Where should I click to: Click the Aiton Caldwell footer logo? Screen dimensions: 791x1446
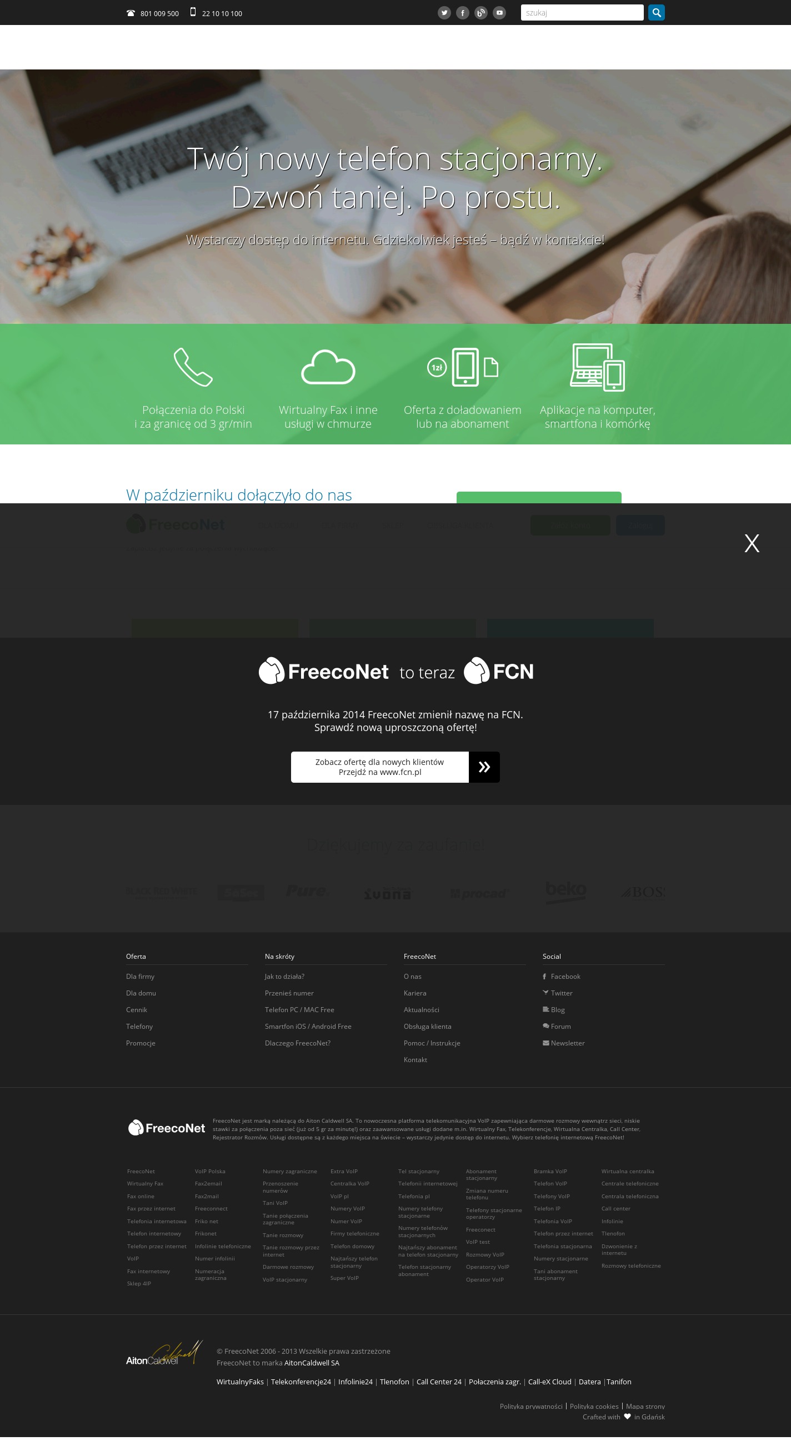tap(163, 1354)
